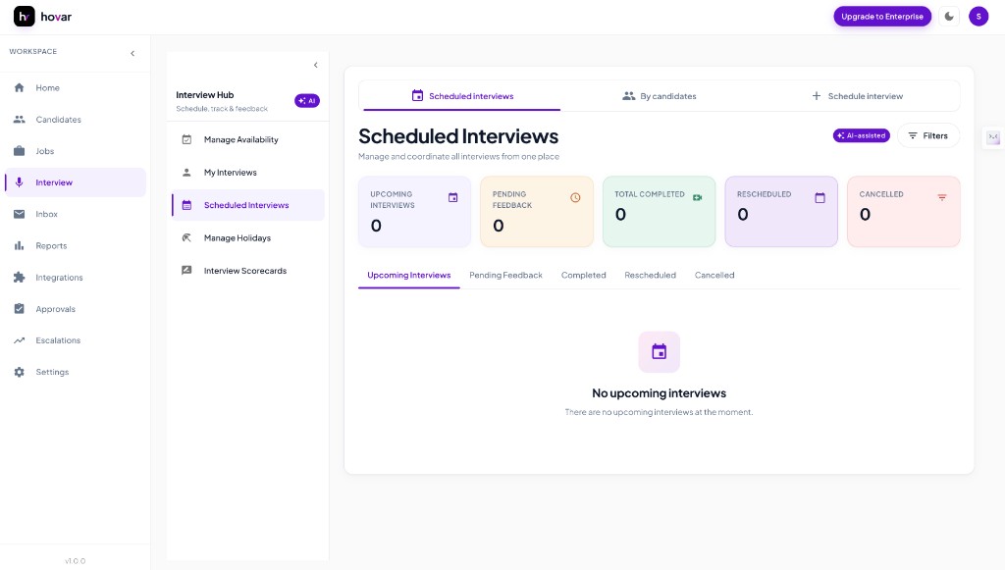Click the Home house icon
Image resolution: width=1005 pixels, height=570 pixels.
(x=20, y=87)
